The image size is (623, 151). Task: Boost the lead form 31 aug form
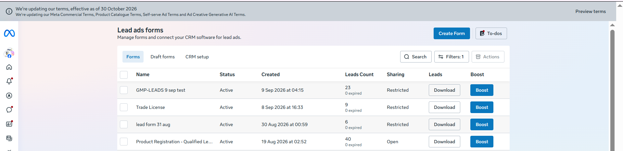pyautogui.click(x=482, y=124)
